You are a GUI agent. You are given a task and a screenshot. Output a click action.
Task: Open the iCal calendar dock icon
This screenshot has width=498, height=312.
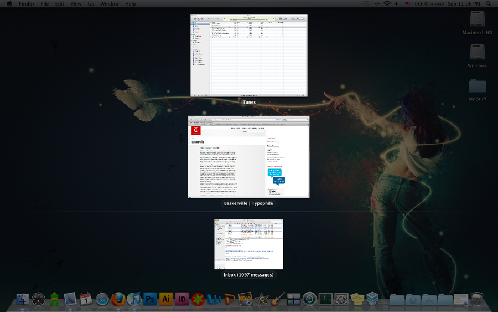pyautogui.click(x=86, y=299)
